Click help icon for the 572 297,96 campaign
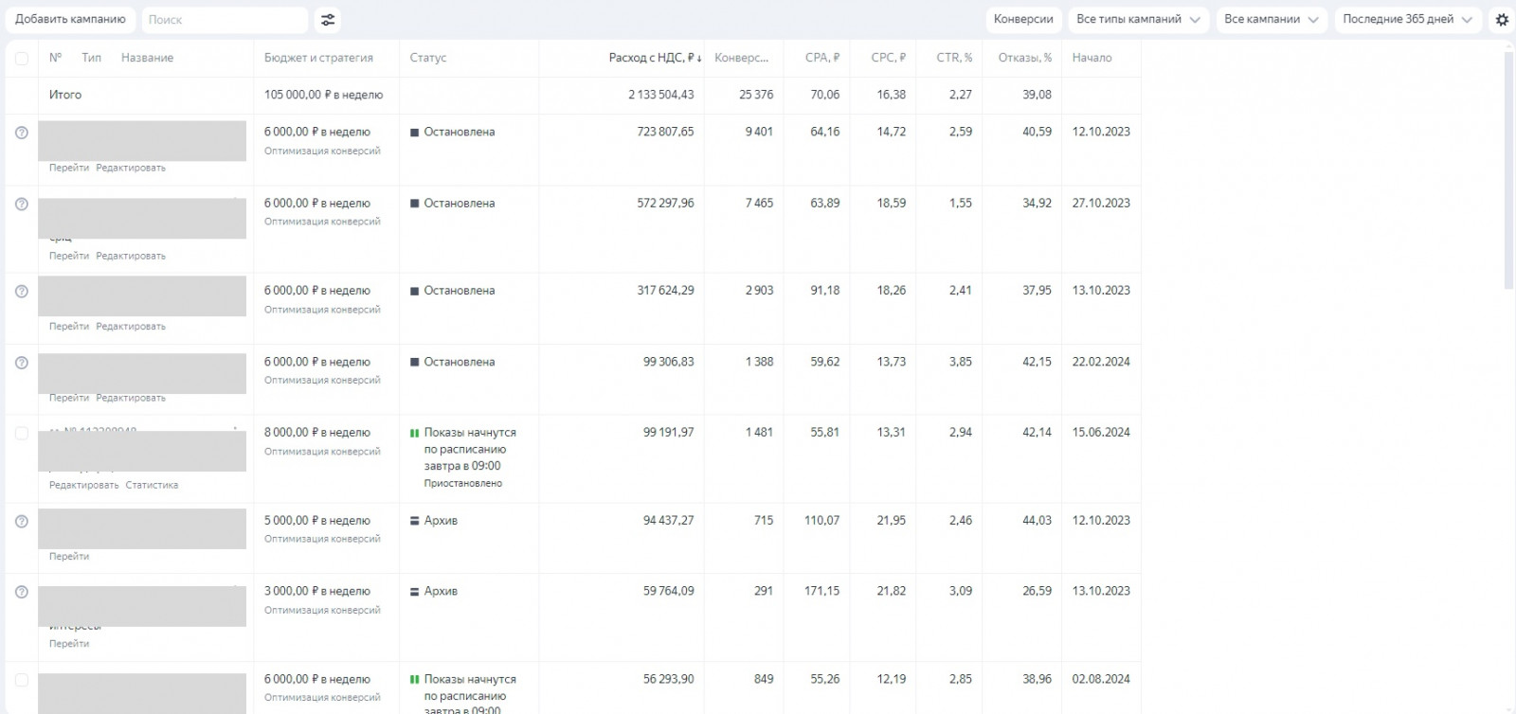 tap(22, 204)
